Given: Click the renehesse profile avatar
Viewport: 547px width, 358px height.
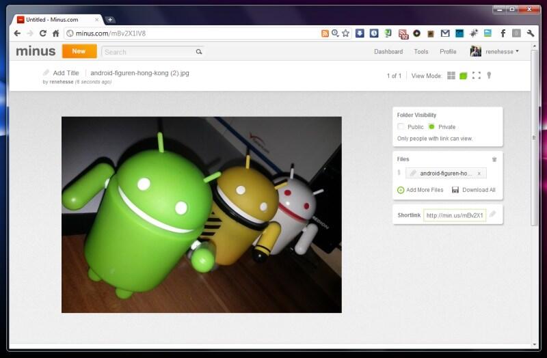Looking at the screenshot, I should (475, 51).
